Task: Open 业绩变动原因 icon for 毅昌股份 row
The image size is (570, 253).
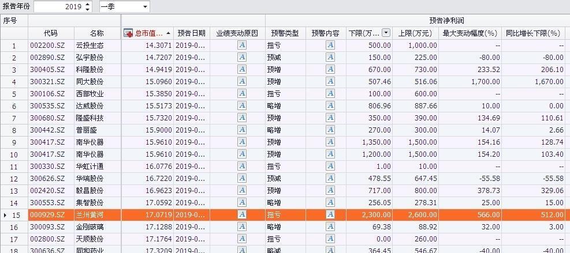Action: [242, 191]
